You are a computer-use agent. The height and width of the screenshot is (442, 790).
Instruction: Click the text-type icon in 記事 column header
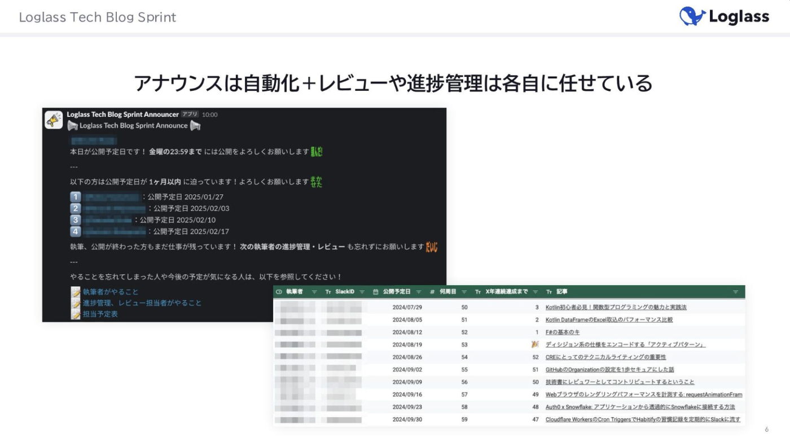tap(549, 292)
